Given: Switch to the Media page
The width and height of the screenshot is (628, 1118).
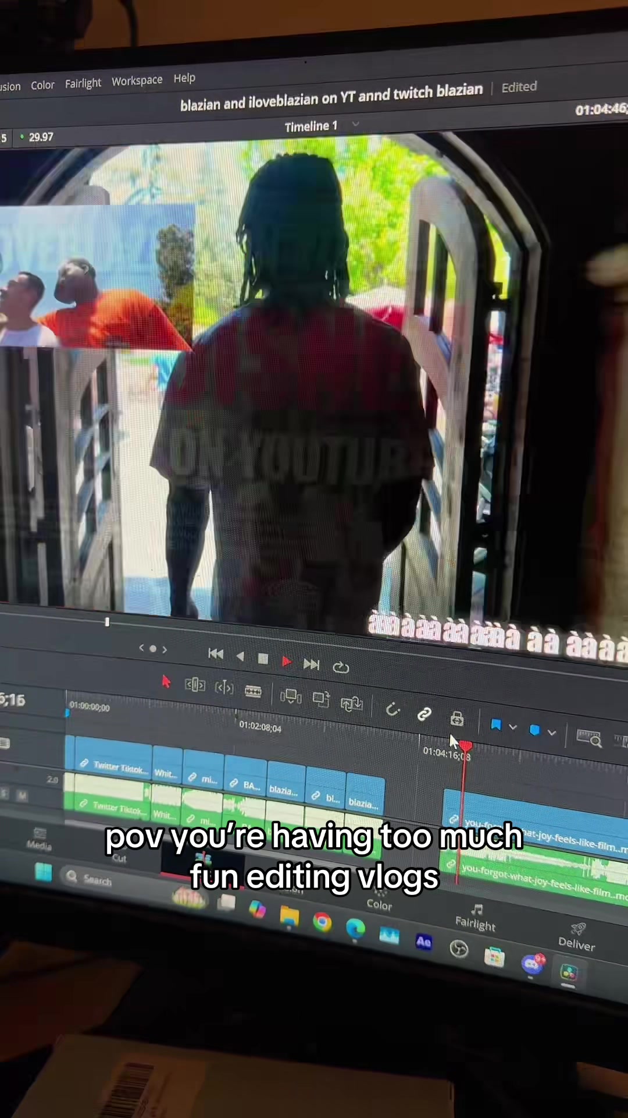Looking at the screenshot, I should tap(39, 839).
